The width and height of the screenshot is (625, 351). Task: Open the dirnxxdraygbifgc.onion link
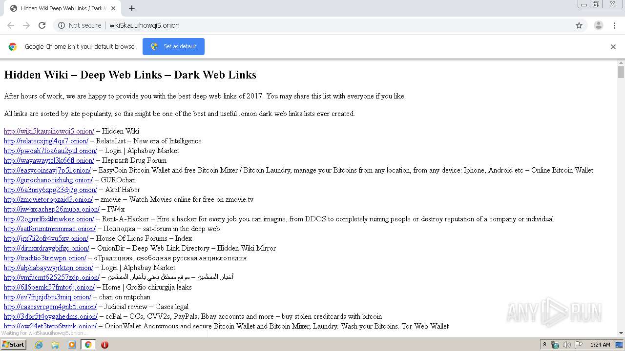(x=46, y=248)
